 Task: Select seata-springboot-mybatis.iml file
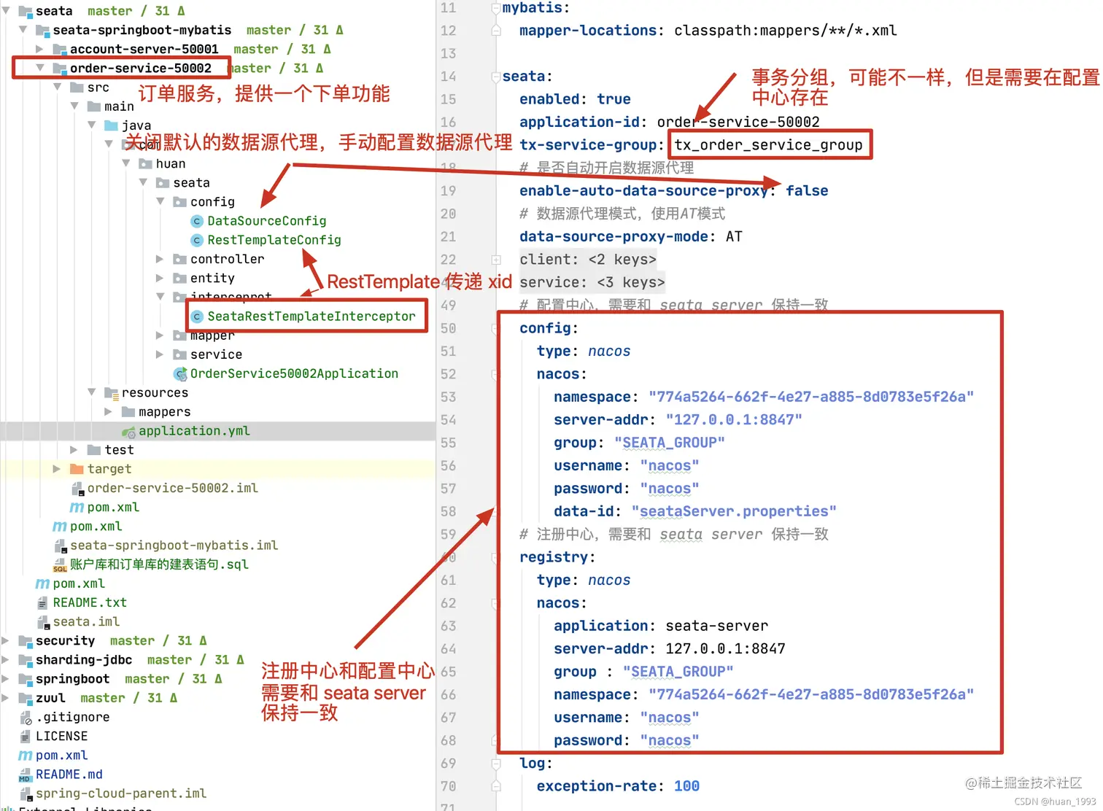(174, 546)
